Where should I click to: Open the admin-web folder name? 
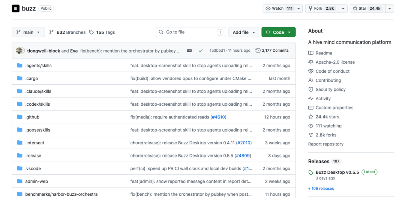coord(37,181)
